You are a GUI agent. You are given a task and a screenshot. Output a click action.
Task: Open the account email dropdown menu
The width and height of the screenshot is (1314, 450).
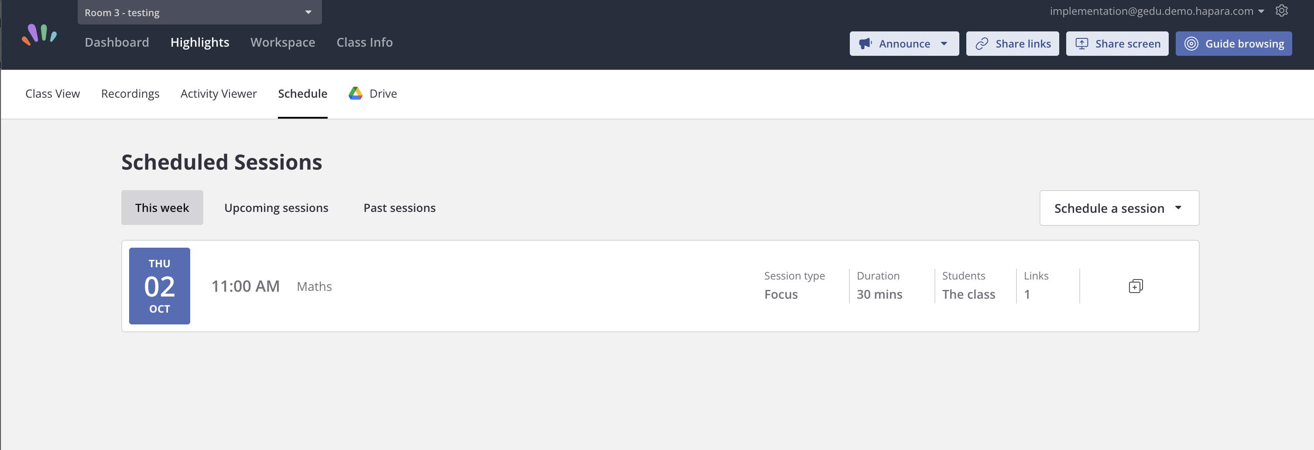tap(1157, 11)
